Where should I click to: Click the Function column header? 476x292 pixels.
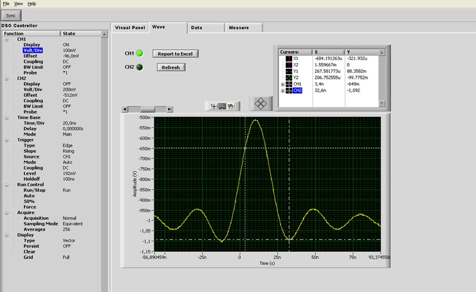coord(32,34)
